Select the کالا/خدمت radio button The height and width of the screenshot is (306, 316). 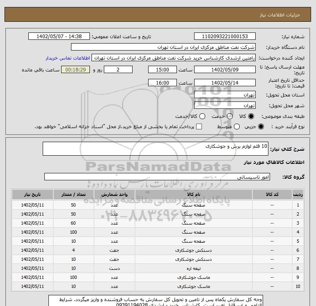tap(202, 116)
